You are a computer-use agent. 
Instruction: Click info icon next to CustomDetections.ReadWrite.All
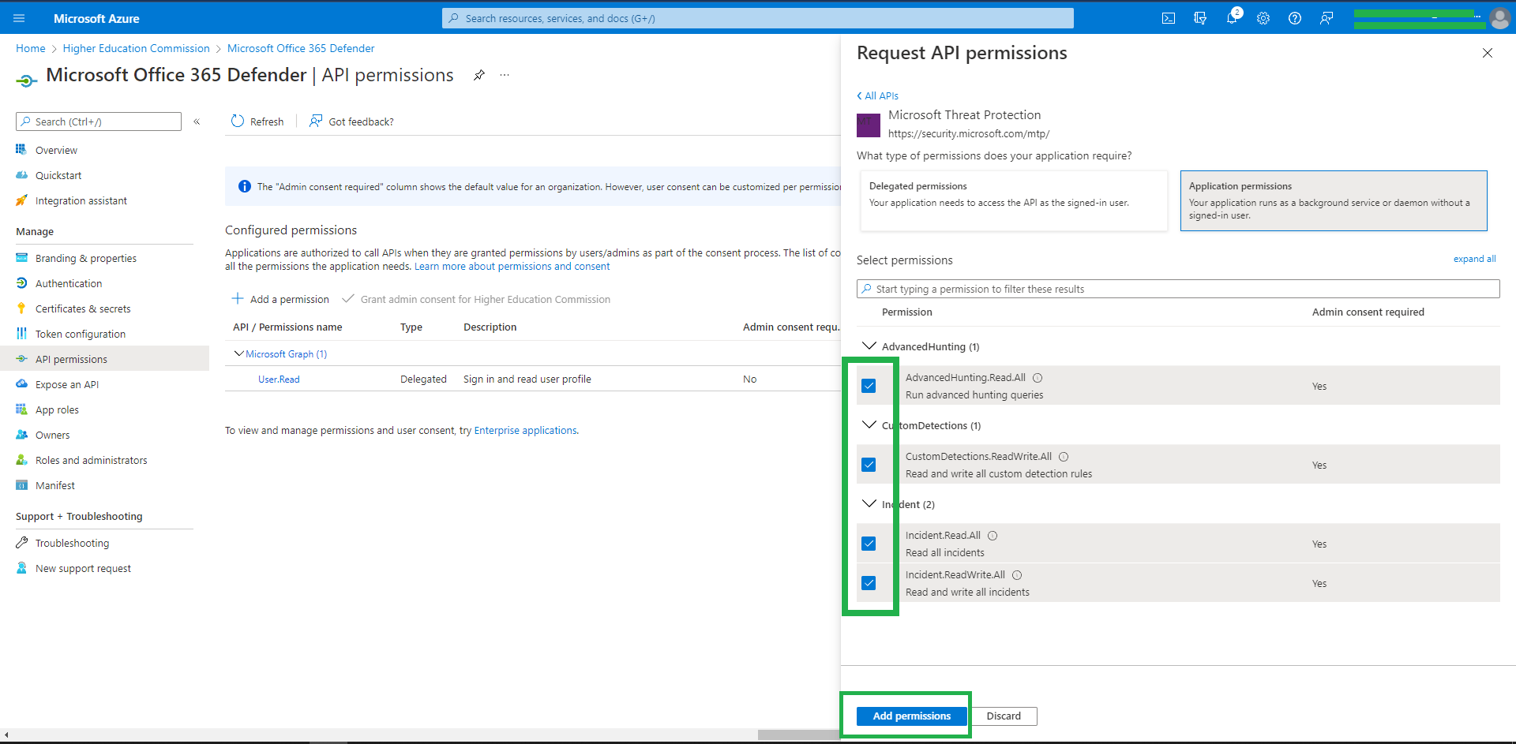[x=1064, y=457]
